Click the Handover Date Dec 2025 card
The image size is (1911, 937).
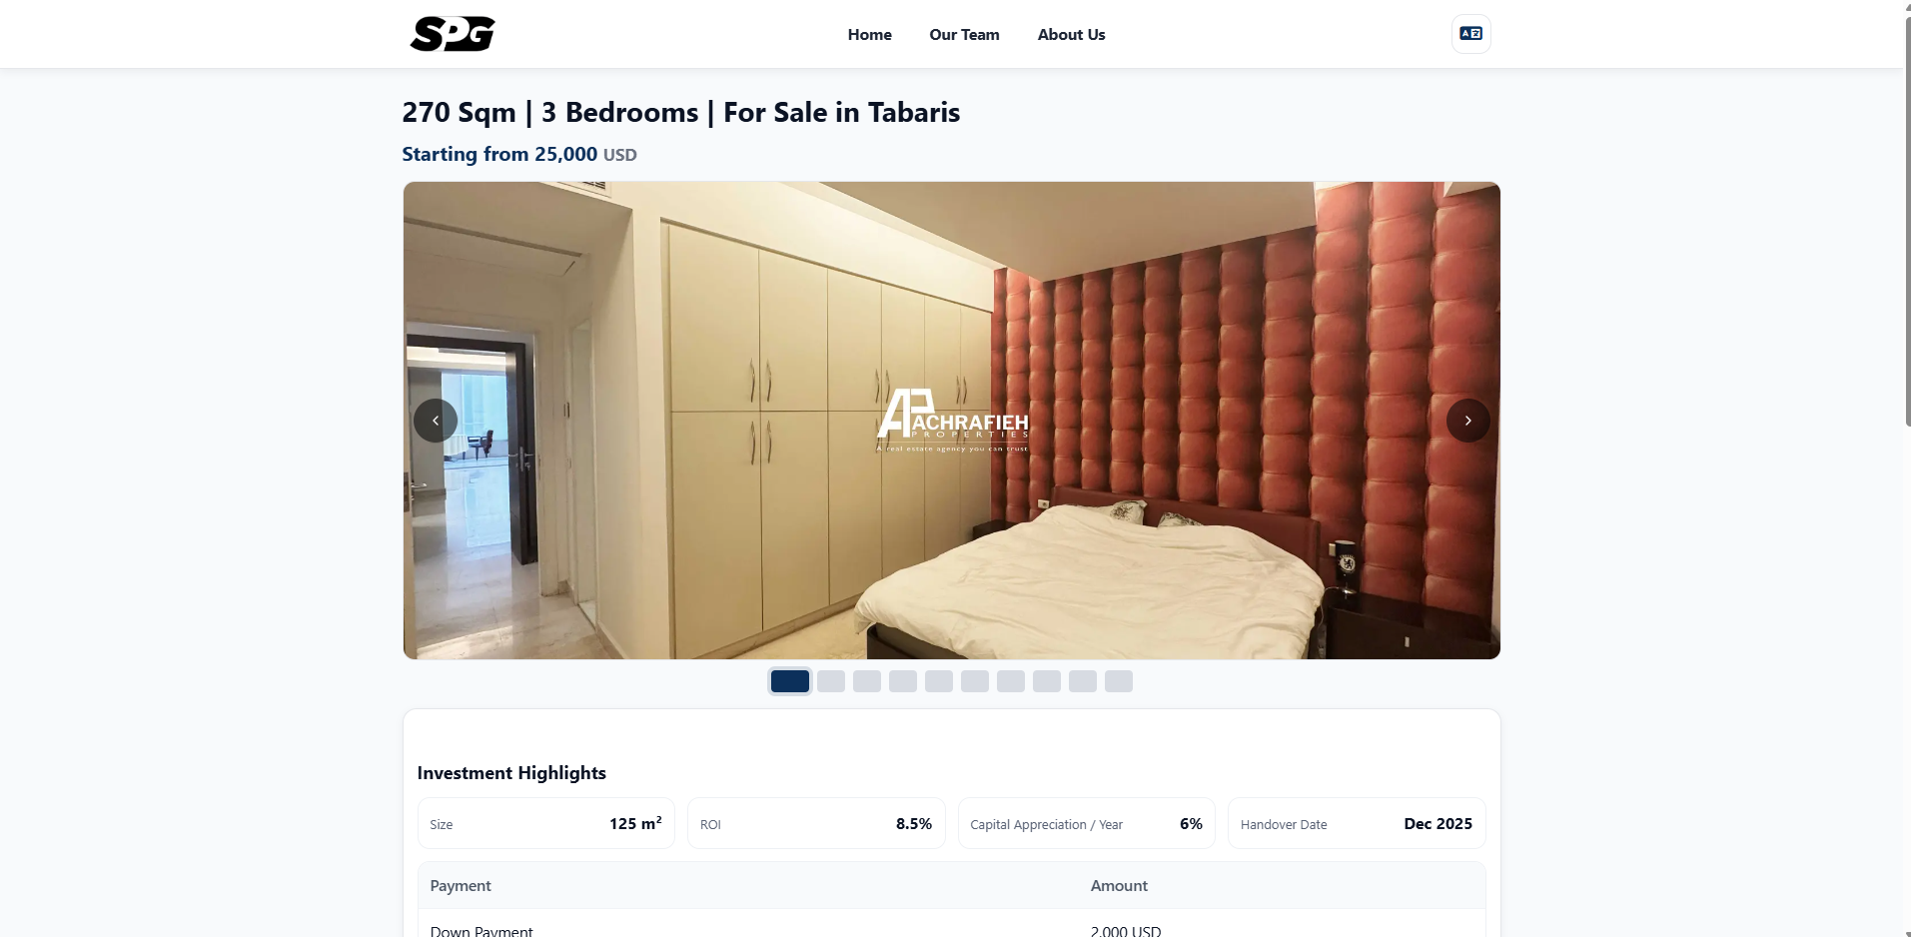click(x=1357, y=824)
